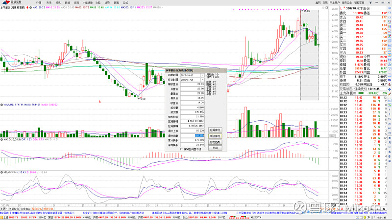The height and width of the screenshot is (220, 392).
Task: Click the blue arrows icon on right sidebar
Action: coord(390,89)
